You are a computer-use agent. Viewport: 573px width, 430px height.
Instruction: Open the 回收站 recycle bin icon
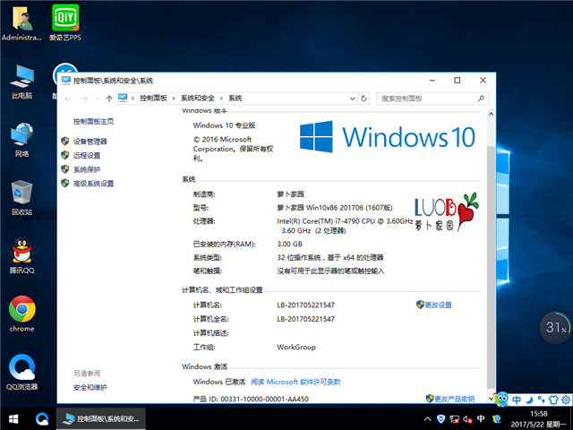[x=21, y=193]
